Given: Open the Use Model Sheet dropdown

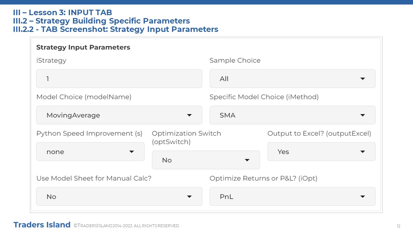Looking at the screenshot, I should point(119,196).
